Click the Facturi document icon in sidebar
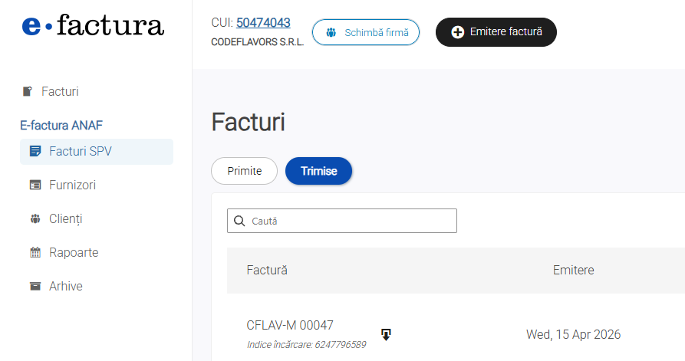The image size is (685, 361). tap(28, 92)
